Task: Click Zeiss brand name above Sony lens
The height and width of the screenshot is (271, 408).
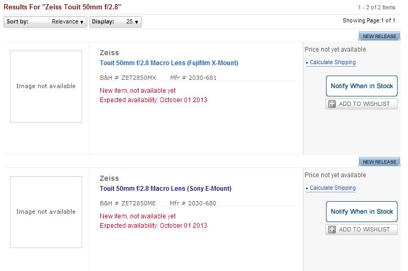Action: [x=109, y=178]
